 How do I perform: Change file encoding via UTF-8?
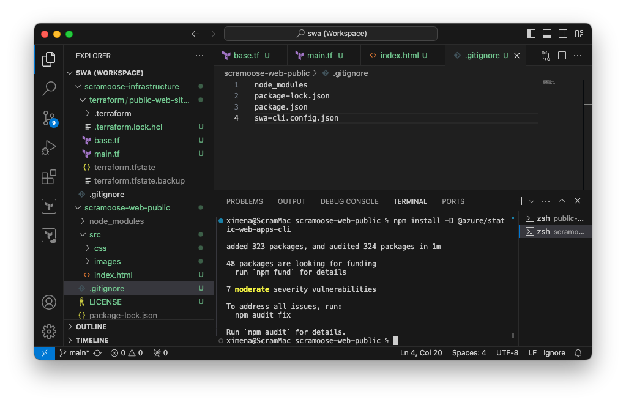507,353
